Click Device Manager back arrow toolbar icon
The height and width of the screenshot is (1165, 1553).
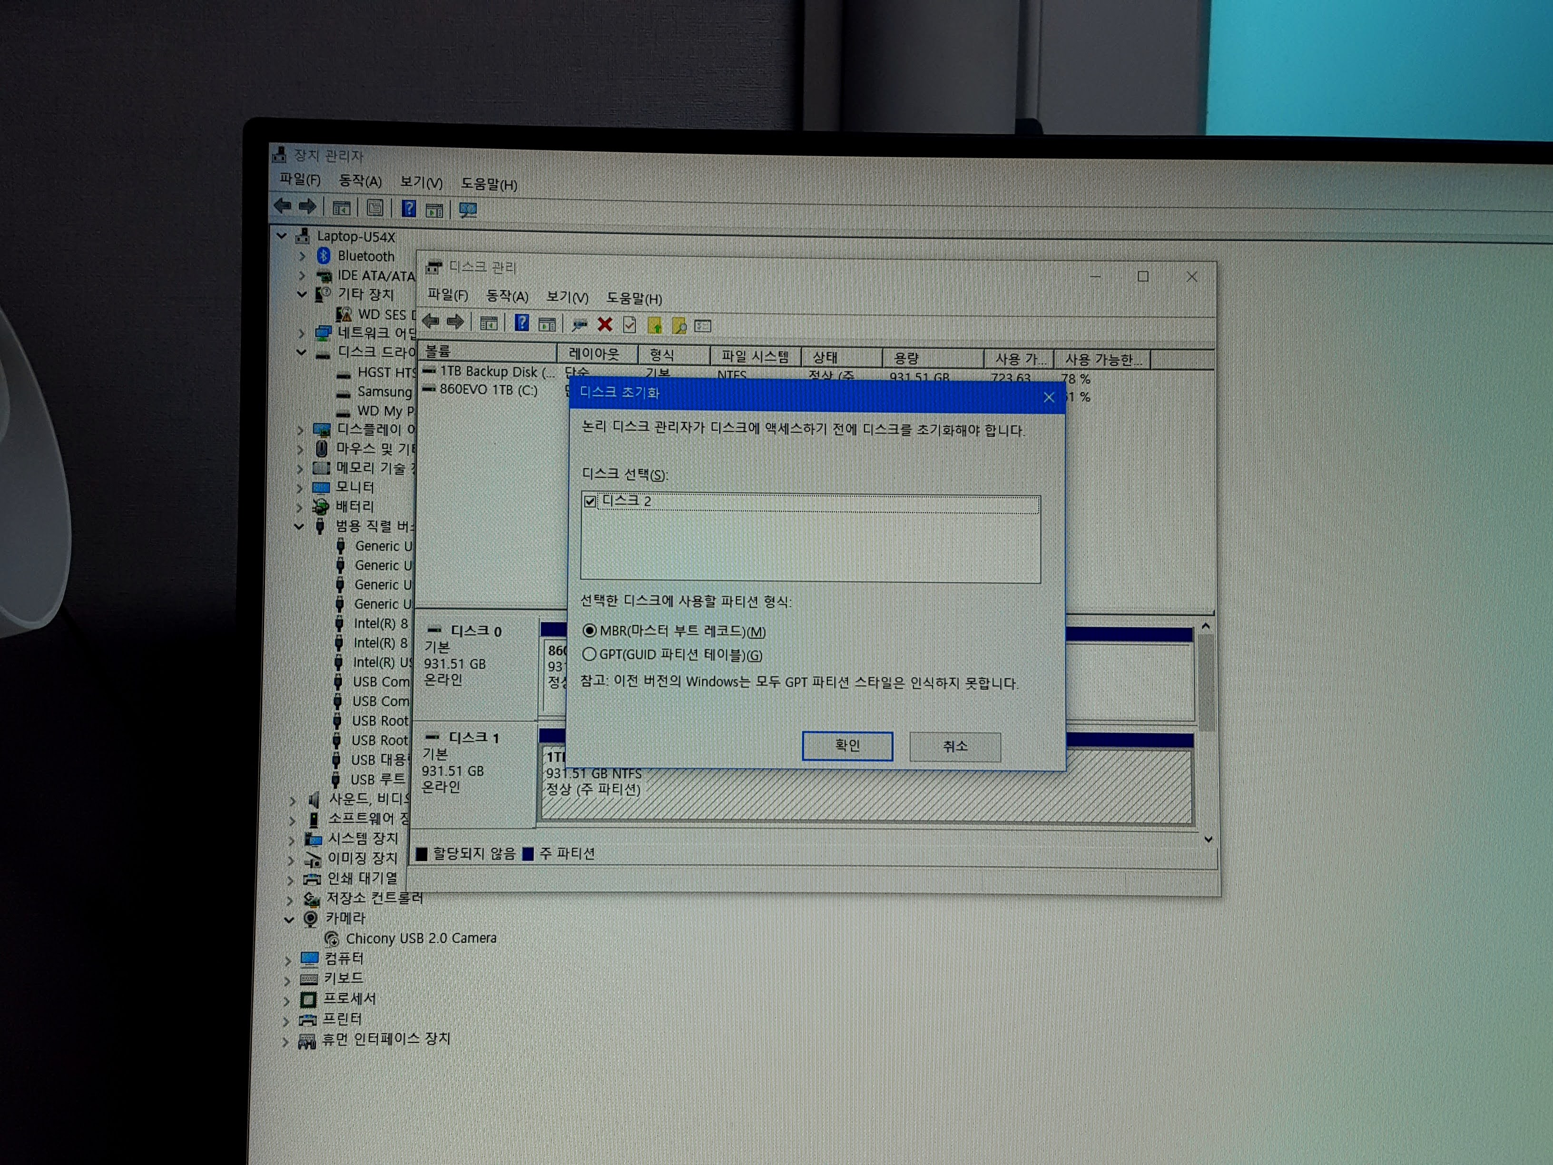pyautogui.click(x=283, y=206)
